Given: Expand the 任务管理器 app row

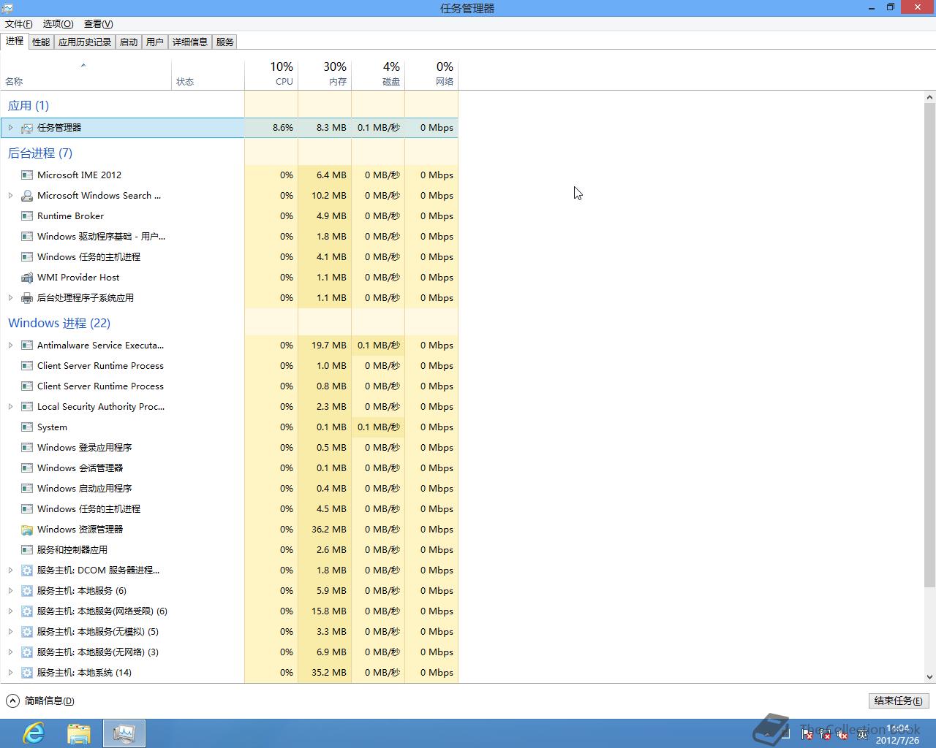Looking at the screenshot, I should pos(10,128).
